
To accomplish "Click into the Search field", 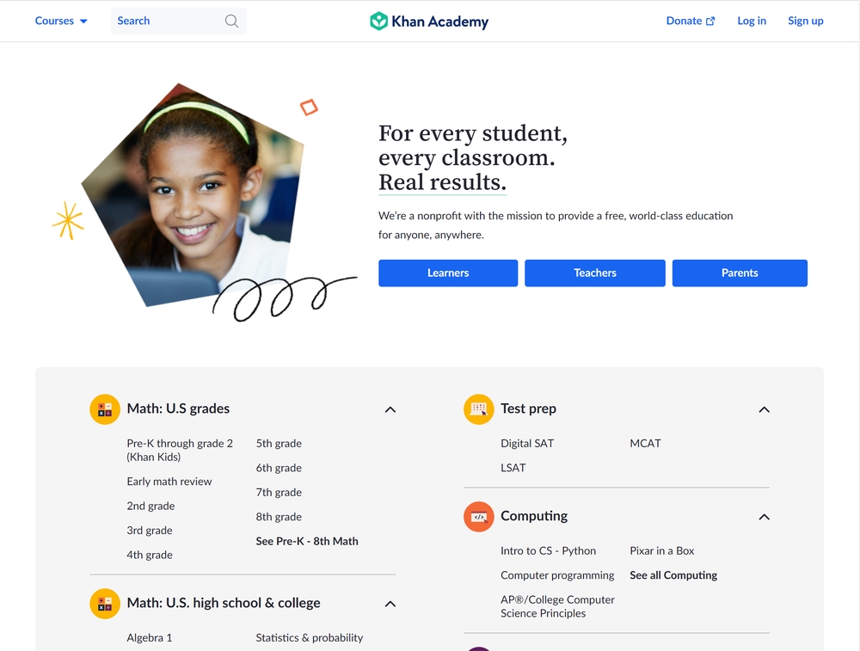I will [x=179, y=21].
